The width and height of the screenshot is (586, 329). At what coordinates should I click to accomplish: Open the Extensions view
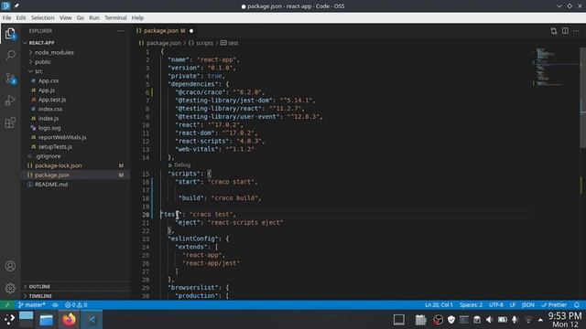pos(10,122)
